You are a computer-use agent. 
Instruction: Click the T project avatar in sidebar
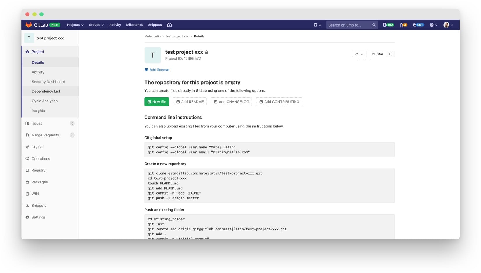29,38
